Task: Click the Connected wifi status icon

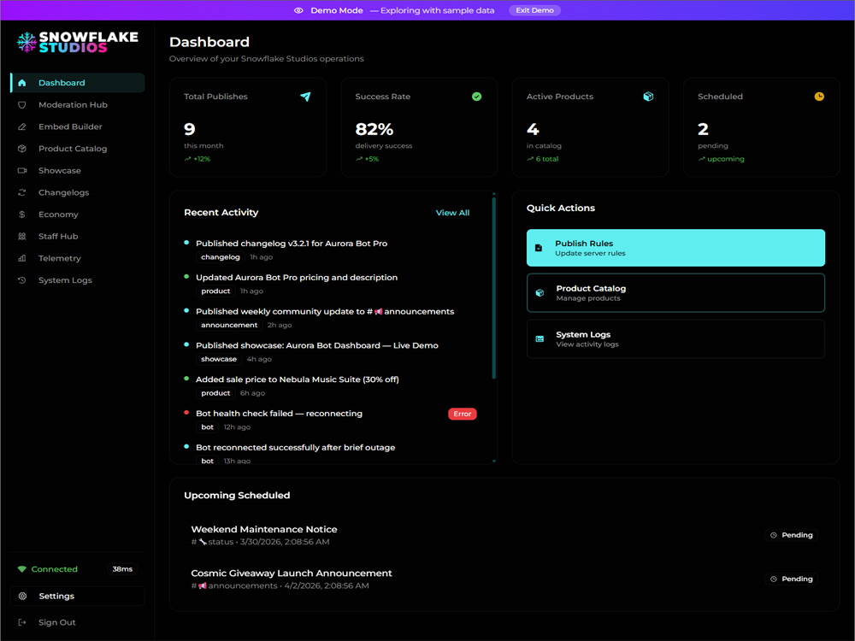Action: point(22,569)
